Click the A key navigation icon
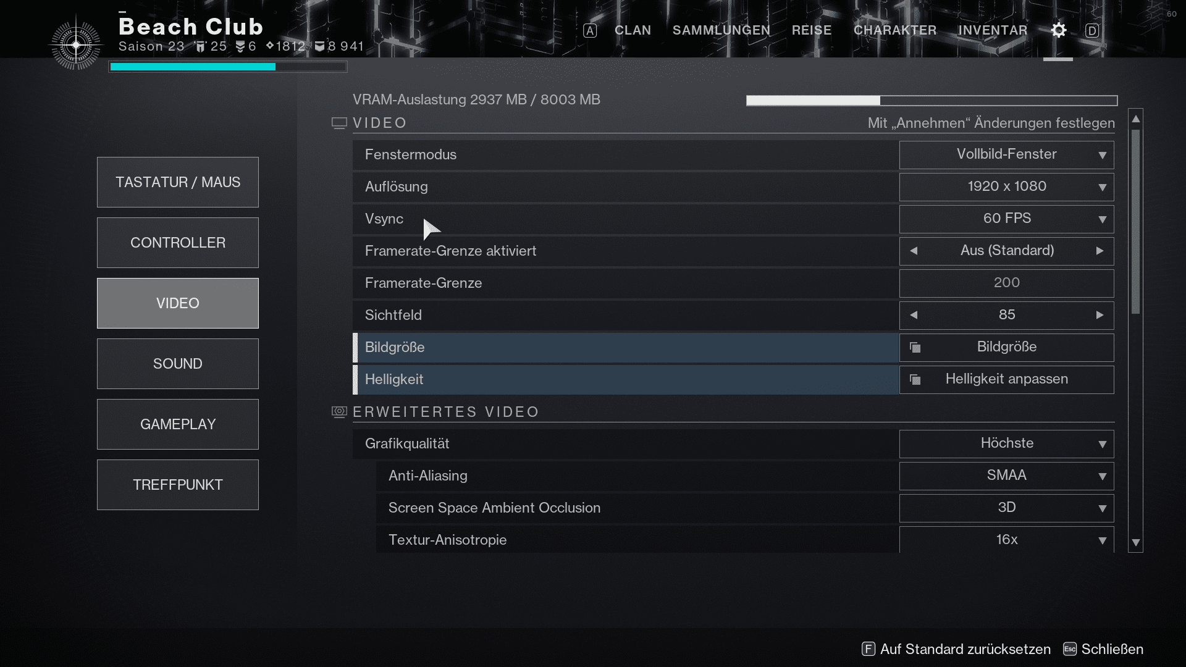The height and width of the screenshot is (667, 1186). pos(590,31)
